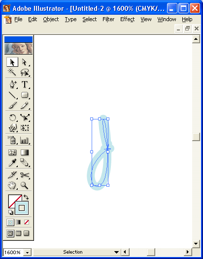
Task: Select the Rotate tool
Action: [12, 117]
